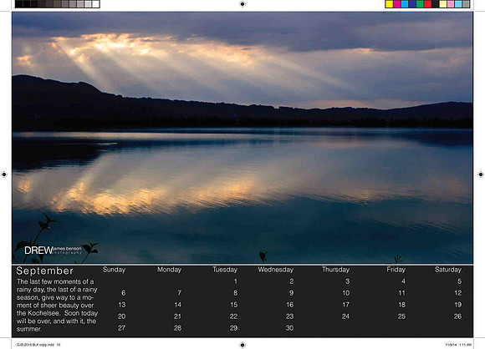Click the white swatch in the grayscale bar
This screenshot has height=349, width=485.
(x=95, y=4)
